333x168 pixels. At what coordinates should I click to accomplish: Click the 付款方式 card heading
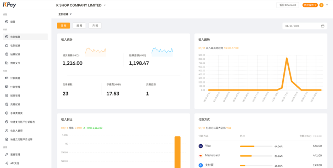click(x=204, y=120)
